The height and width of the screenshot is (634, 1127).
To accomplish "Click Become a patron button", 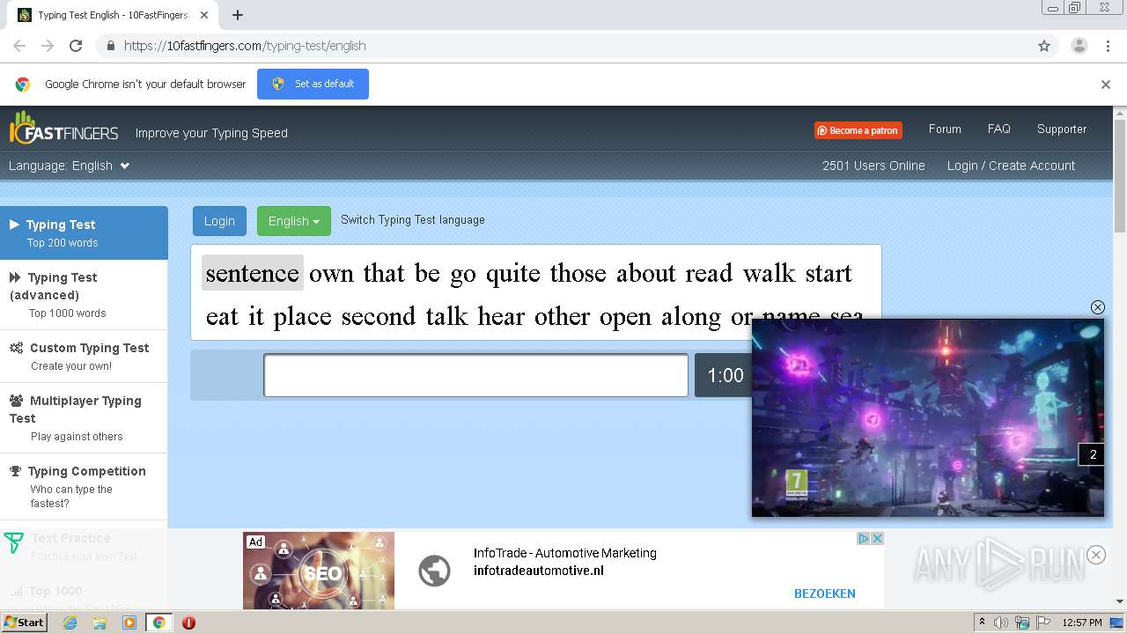I will tap(858, 130).
